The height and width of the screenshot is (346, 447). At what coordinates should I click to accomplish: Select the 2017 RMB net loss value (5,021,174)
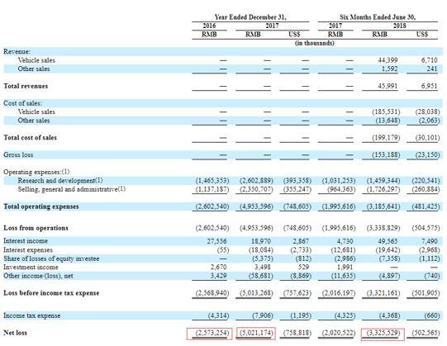click(x=256, y=333)
